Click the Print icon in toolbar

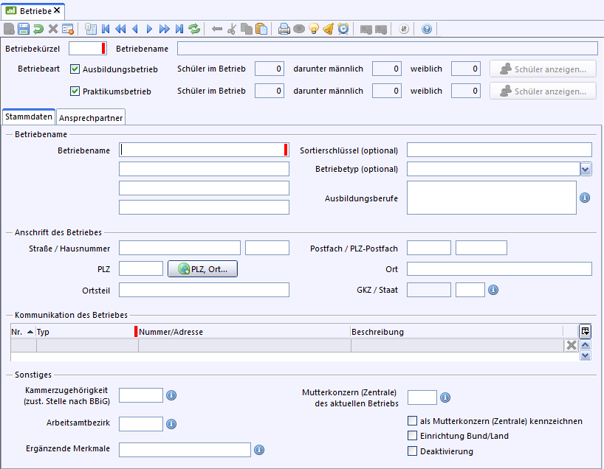coord(284,29)
